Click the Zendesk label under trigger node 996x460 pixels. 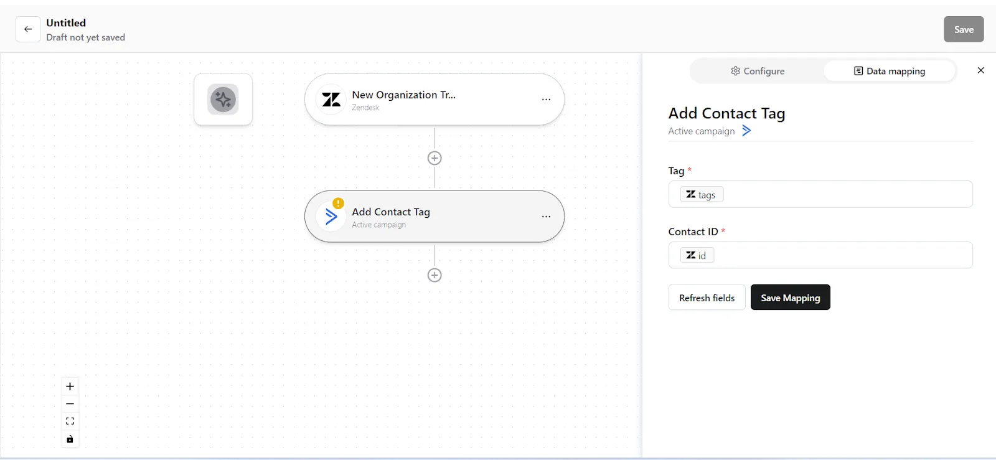tap(365, 108)
